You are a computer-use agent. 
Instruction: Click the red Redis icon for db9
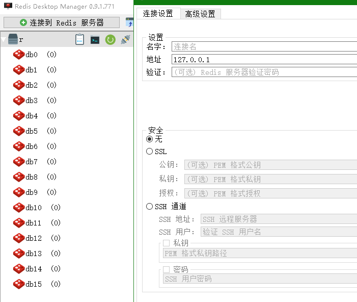click(x=19, y=192)
